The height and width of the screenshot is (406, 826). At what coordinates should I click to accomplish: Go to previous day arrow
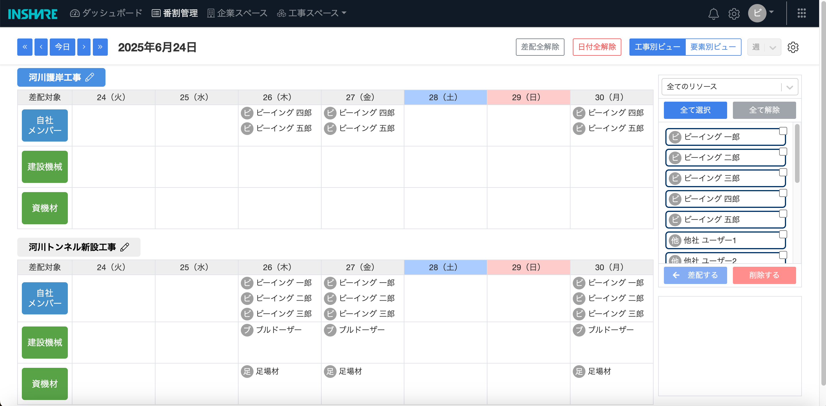[41, 47]
